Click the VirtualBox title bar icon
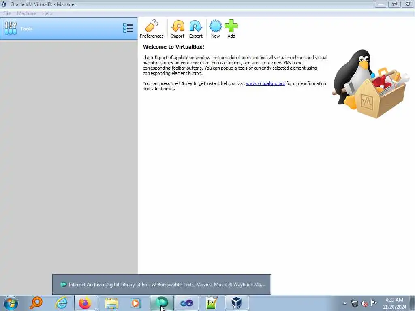The width and height of the screenshot is (415, 311). (x=4, y=4)
